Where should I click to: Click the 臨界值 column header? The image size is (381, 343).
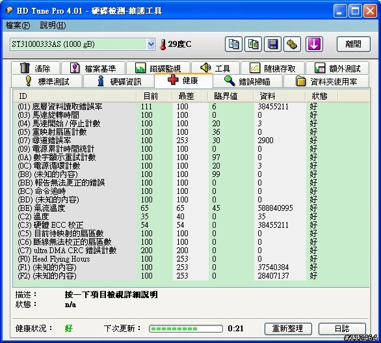(x=231, y=96)
